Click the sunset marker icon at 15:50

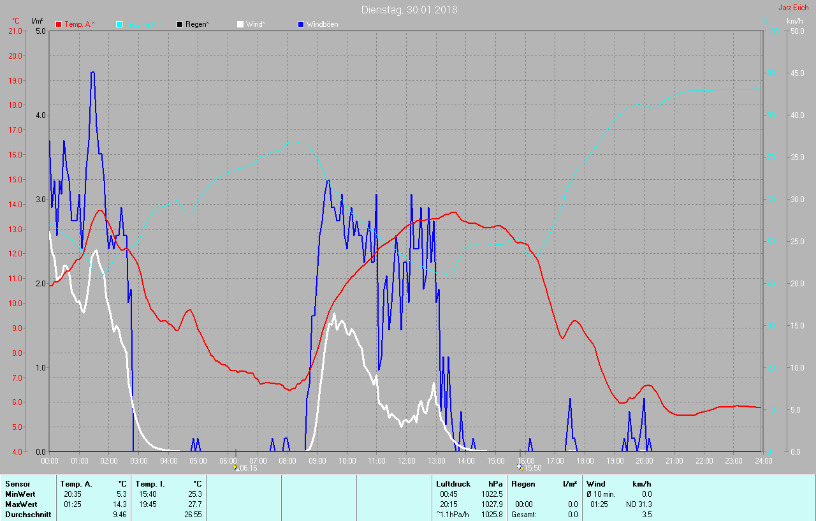coord(520,467)
